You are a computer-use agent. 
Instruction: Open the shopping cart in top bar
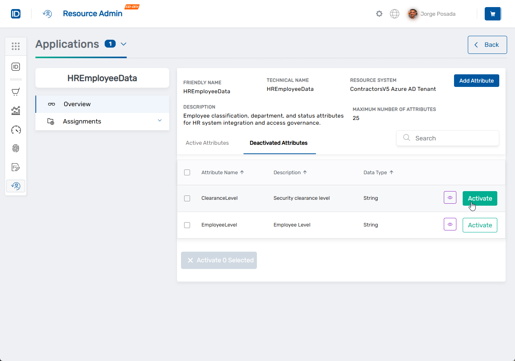click(x=492, y=14)
